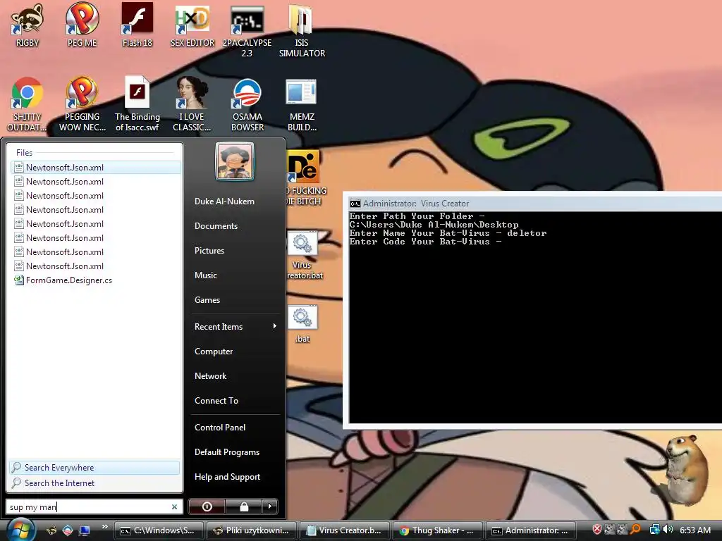722x541 pixels.
Task: Open the highlighted Newtonsoft.Json.xml result
Action: tap(95, 168)
